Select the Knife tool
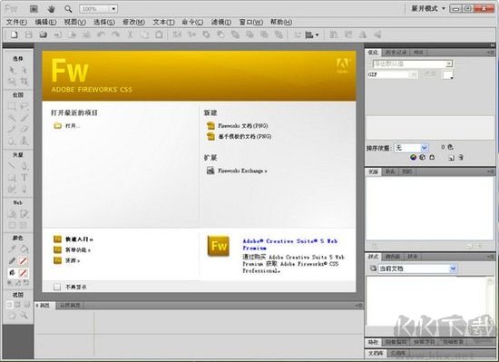499x362 pixels. (x=24, y=190)
